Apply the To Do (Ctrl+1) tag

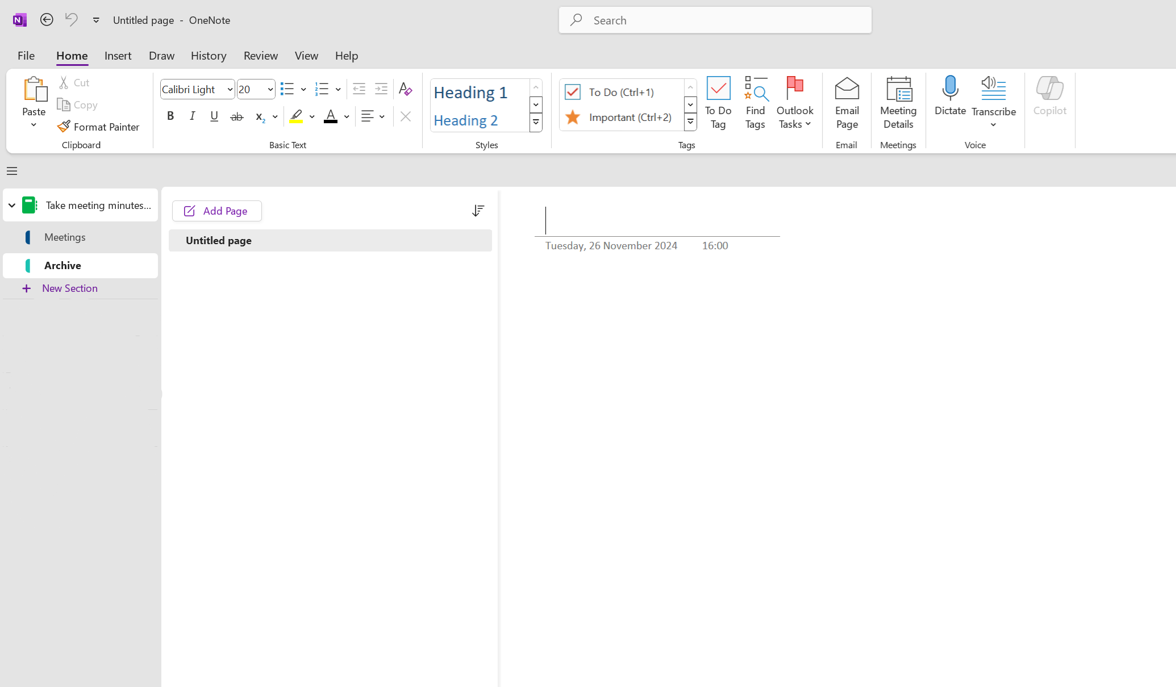pos(622,92)
